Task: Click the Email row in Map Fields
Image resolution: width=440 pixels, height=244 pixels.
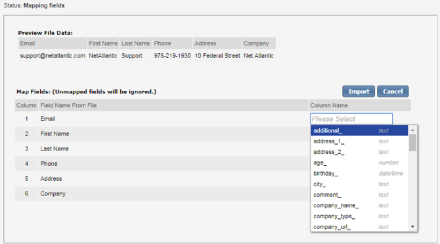Action: (48, 119)
